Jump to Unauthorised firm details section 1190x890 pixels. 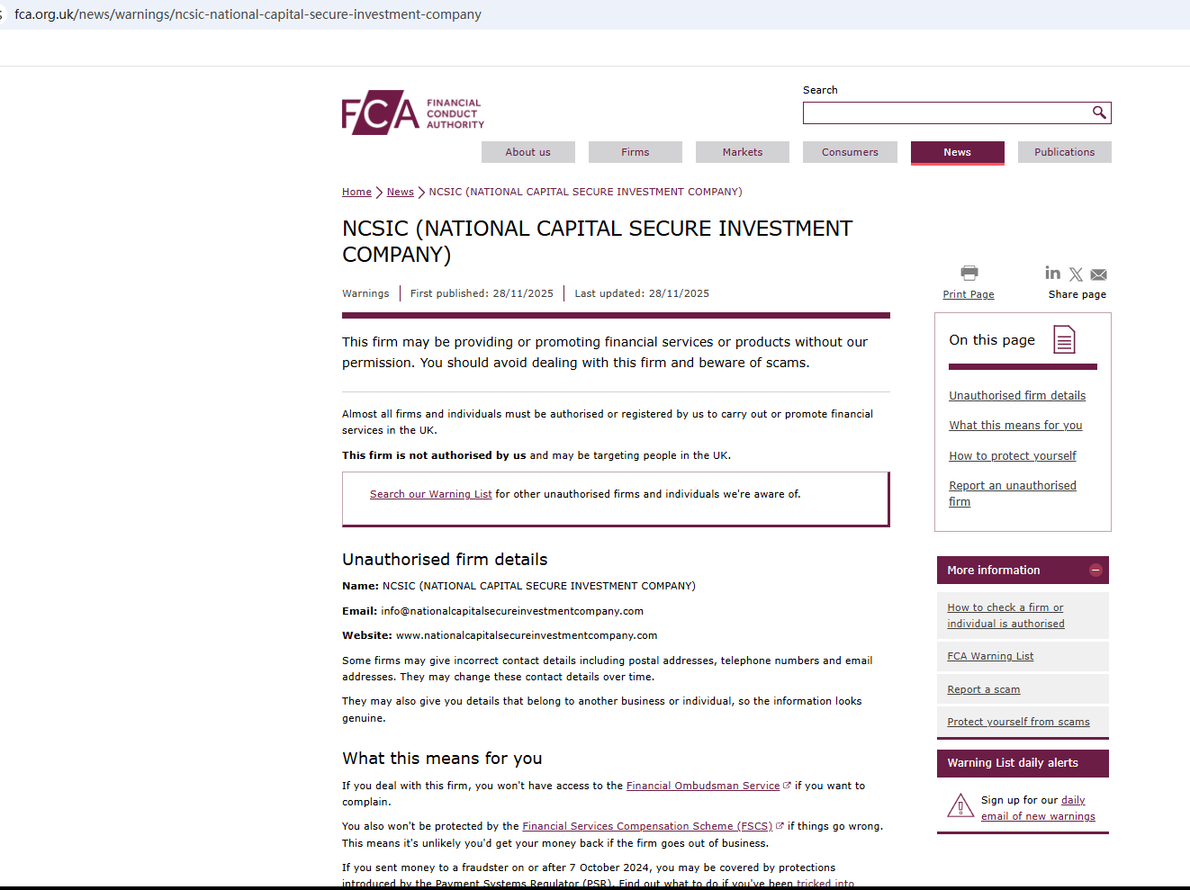1017,395
